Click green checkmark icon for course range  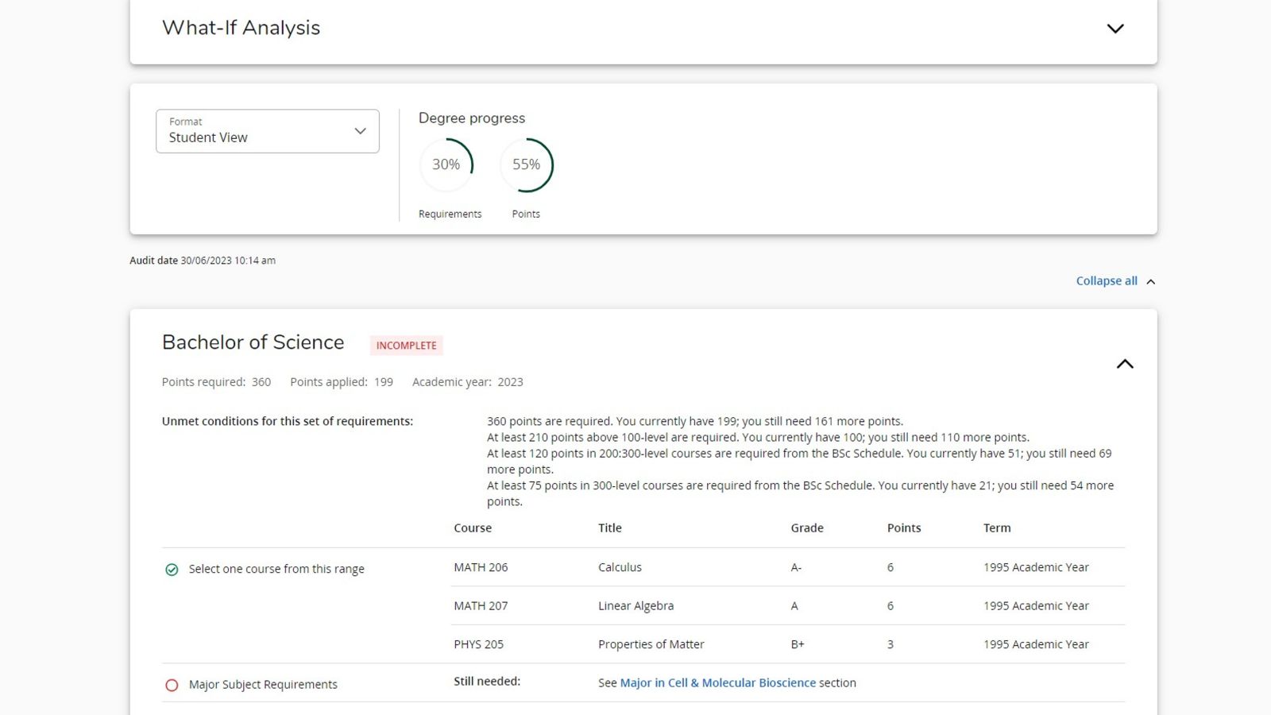[172, 570]
